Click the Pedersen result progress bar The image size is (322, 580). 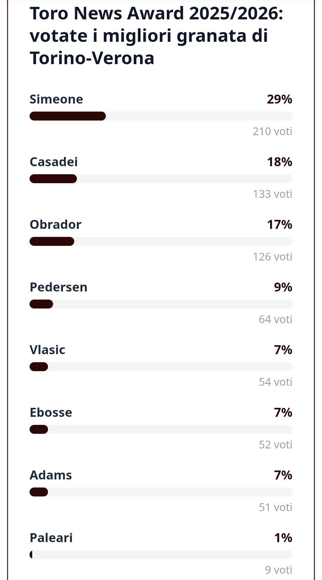(x=161, y=304)
